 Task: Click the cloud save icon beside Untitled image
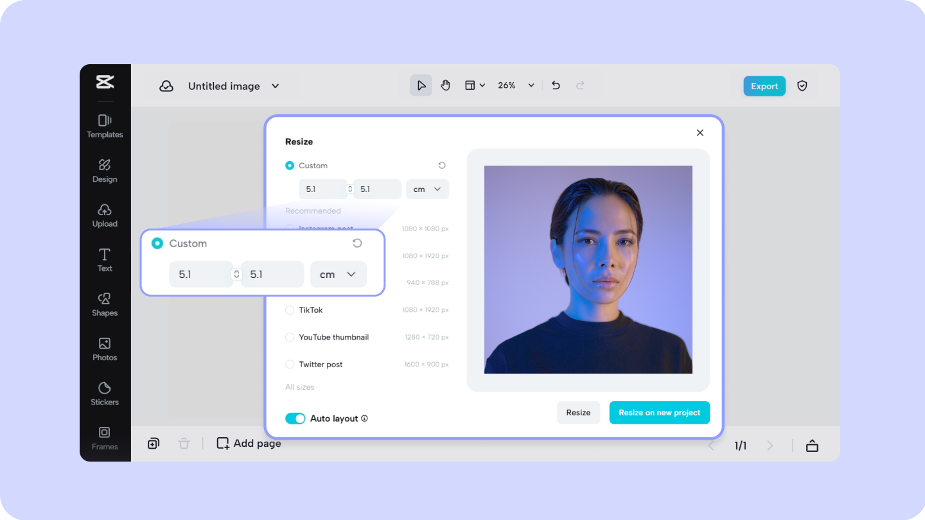coord(166,86)
